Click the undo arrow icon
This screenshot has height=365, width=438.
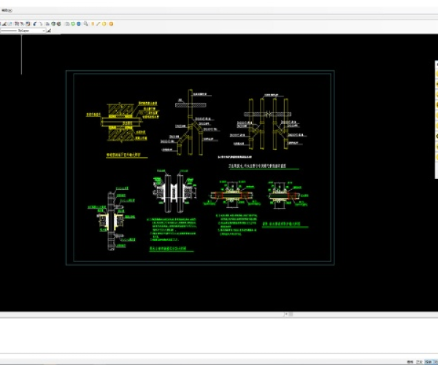34,23
